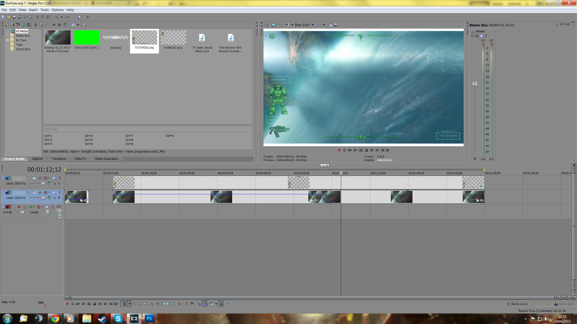Viewport: 577px width, 324px height.
Task: Pause playback in the video preview transport
Action: (361, 150)
